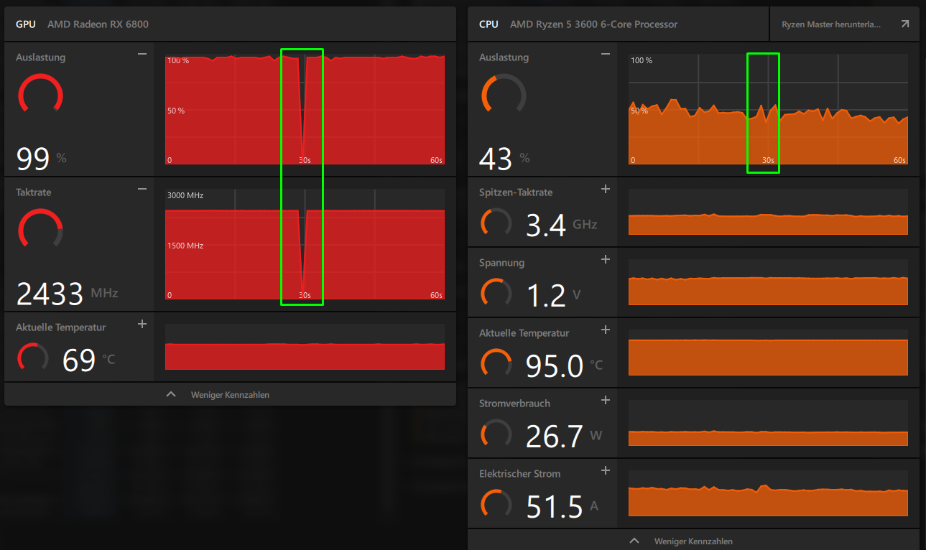
Task: Click the GPU Taktrate label
Action: pyautogui.click(x=34, y=192)
